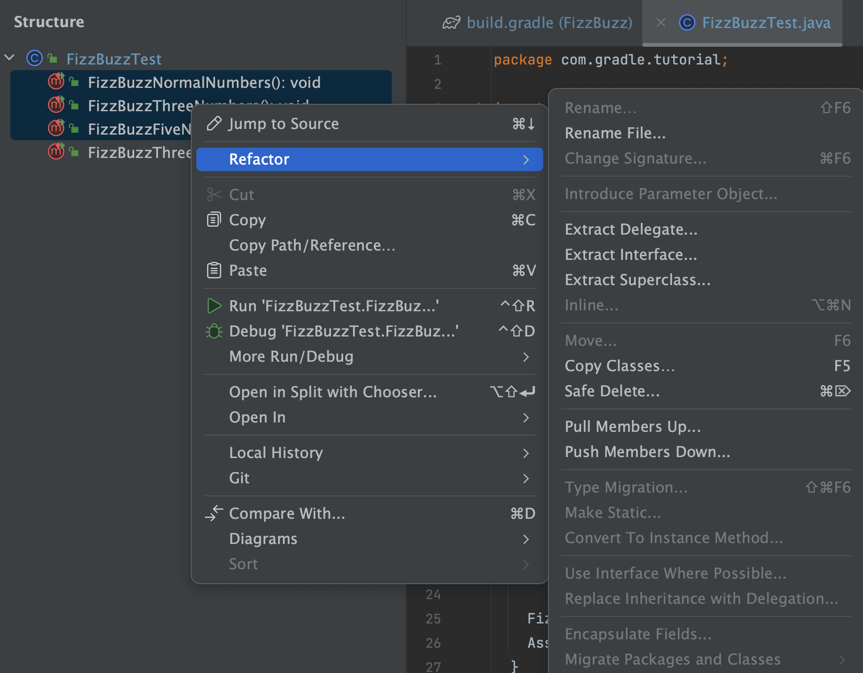Click the Copy document icon
The width and height of the screenshot is (863, 673).
[x=214, y=220]
